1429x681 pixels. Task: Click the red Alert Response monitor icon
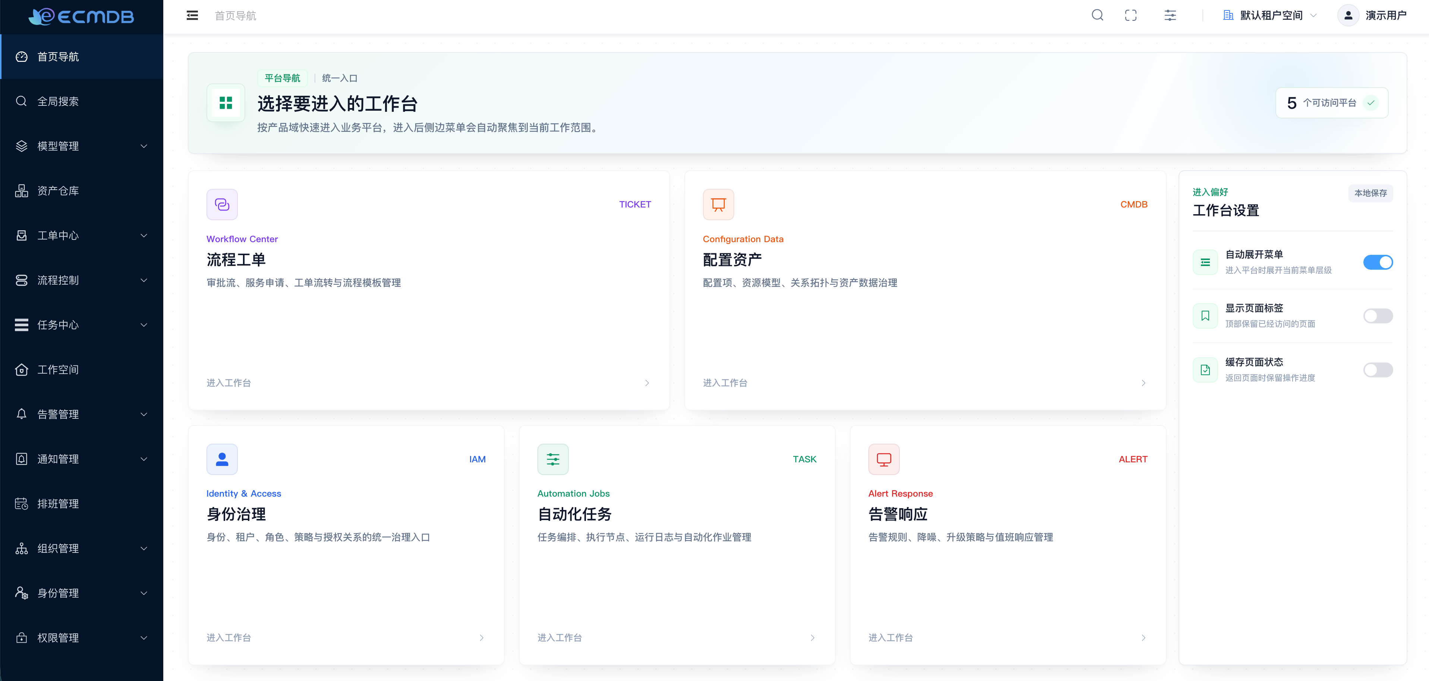[884, 459]
